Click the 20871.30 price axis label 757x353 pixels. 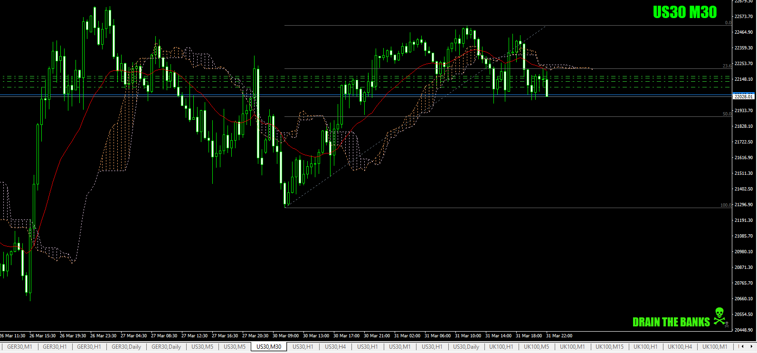click(x=744, y=267)
